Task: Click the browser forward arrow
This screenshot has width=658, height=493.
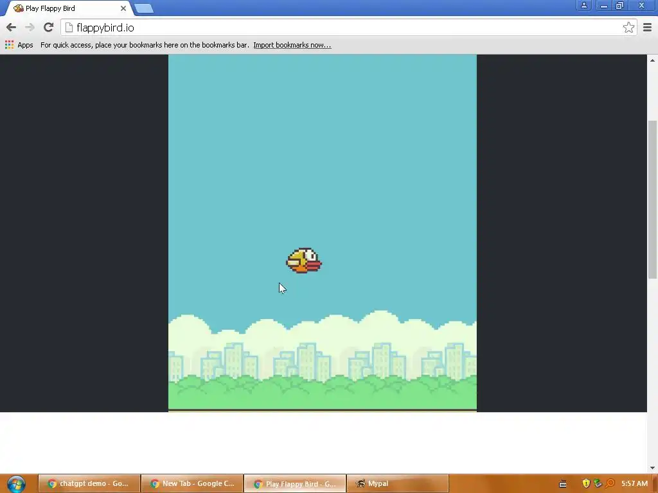Action: click(x=30, y=28)
